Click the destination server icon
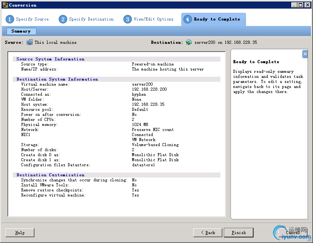The height and width of the screenshot is (243, 313). point(189,42)
